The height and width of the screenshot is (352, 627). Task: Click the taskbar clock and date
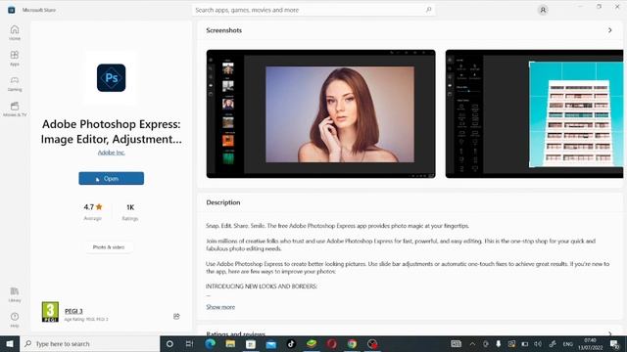590,343
